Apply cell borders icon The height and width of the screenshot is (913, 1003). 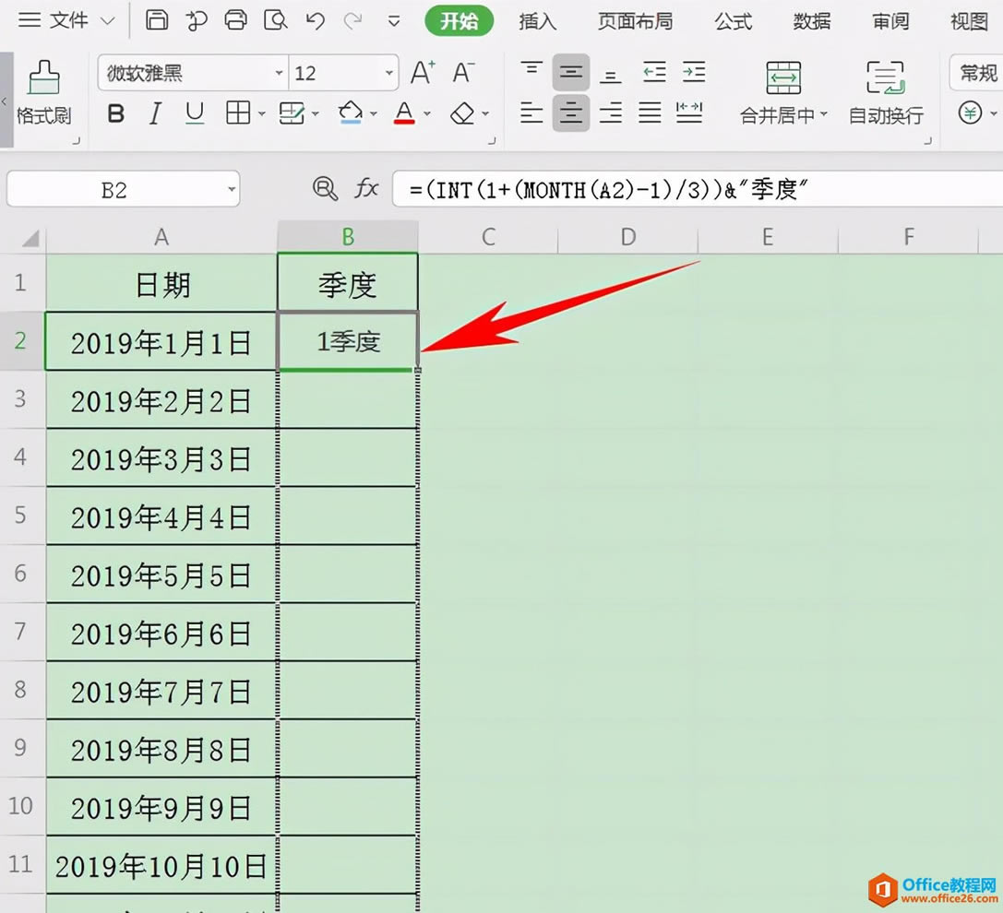point(238,113)
